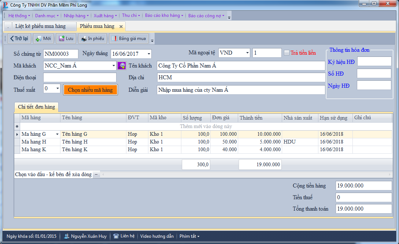Expand Ma hang G cell dropdown
Screen dimensions: 399x244
pyautogui.click(x=57, y=134)
